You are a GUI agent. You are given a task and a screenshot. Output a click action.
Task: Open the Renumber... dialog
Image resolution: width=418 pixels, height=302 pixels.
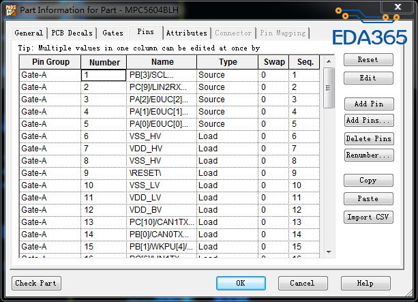[369, 155]
